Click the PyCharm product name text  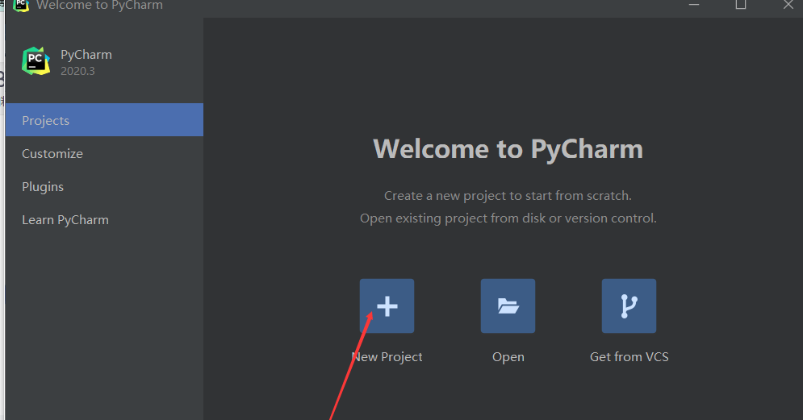(86, 54)
